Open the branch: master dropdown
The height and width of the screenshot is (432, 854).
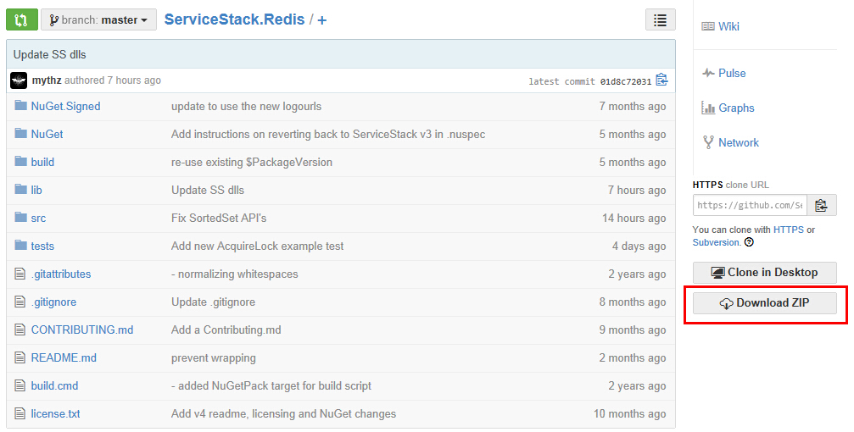(x=98, y=20)
